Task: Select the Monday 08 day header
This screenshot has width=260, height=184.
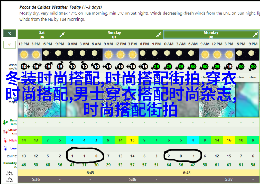Action: point(211,35)
